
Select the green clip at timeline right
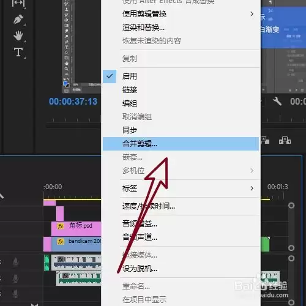265,244
